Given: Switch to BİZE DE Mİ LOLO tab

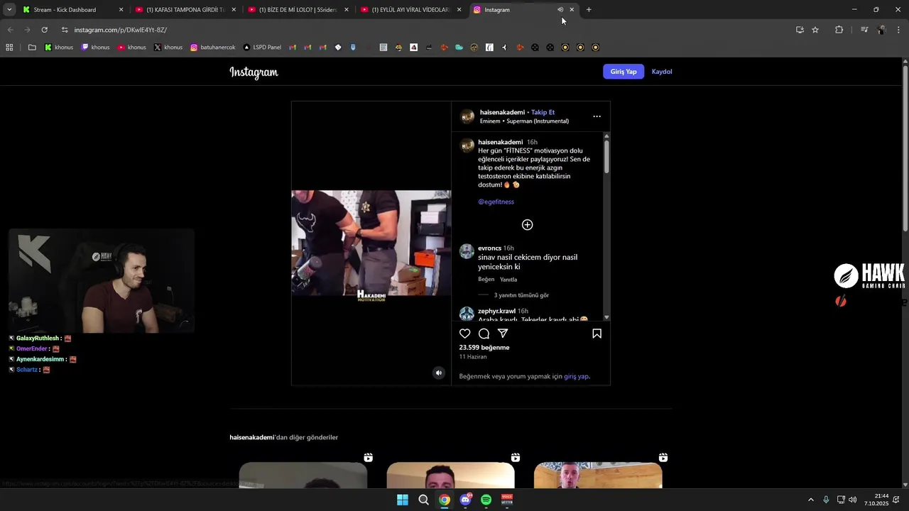Looking at the screenshot, I should 298,10.
